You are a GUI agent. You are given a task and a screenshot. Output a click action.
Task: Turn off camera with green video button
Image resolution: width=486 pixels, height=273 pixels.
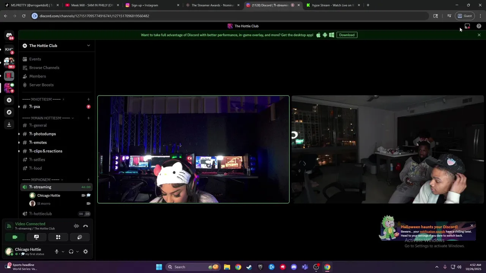click(15, 237)
